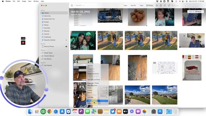Image resolution: width=206 pixels, height=116 pixels.
Task: Switch to the Months view tab
Action: pos(133,5)
